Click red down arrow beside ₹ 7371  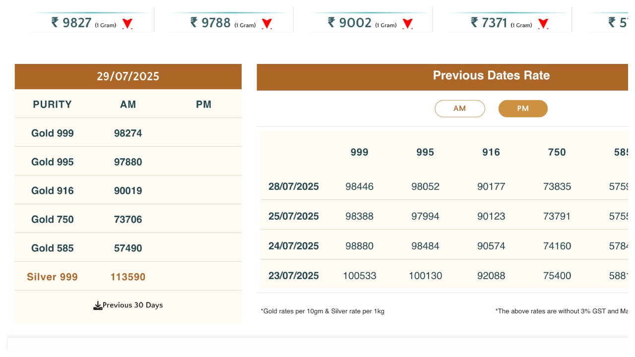[x=543, y=23]
